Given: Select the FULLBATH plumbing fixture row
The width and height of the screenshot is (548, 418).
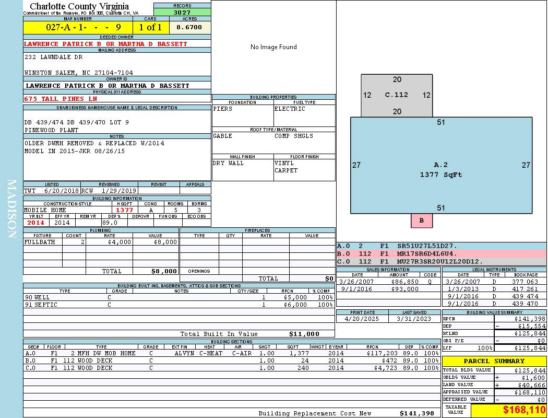Looking at the screenshot, I should 101,242.
